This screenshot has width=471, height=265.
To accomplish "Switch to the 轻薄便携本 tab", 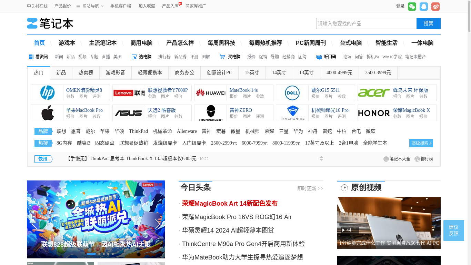I will click(x=150, y=73).
